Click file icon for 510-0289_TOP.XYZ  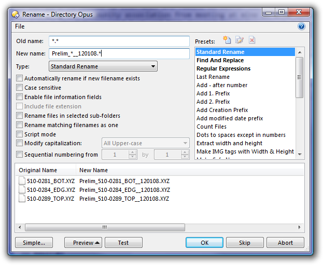(22, 199)
